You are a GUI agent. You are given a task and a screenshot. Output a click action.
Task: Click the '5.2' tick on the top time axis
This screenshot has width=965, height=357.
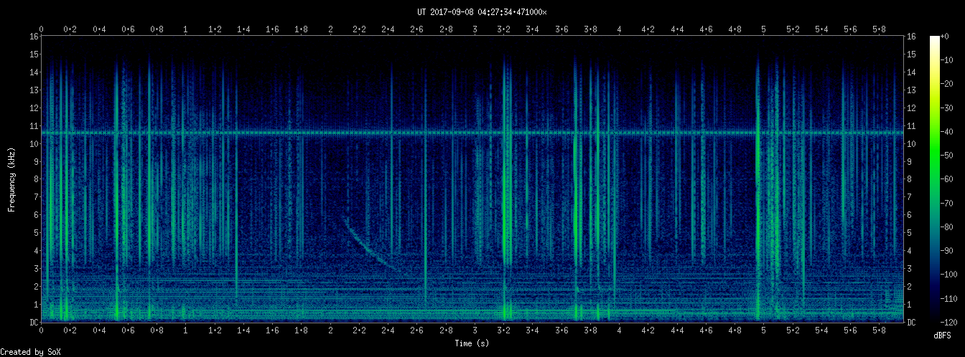792,29
